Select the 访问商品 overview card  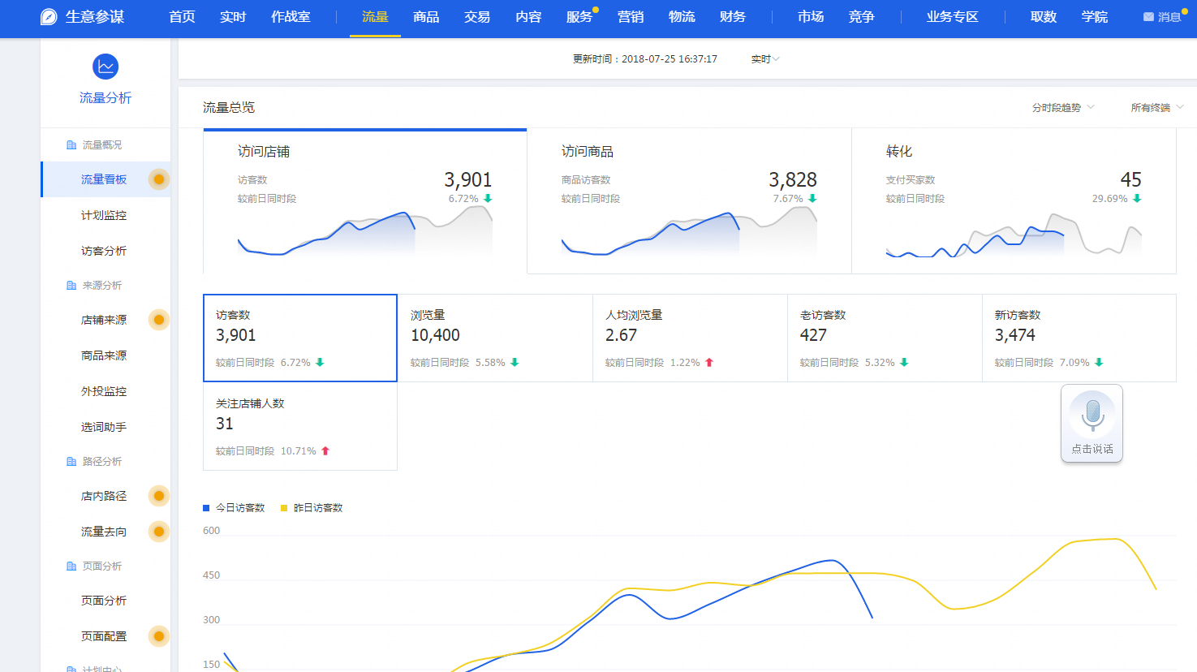tap(690, 201)
